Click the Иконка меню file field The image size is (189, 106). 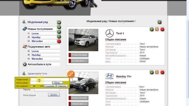pyautogui.click(x=41, y=83)
